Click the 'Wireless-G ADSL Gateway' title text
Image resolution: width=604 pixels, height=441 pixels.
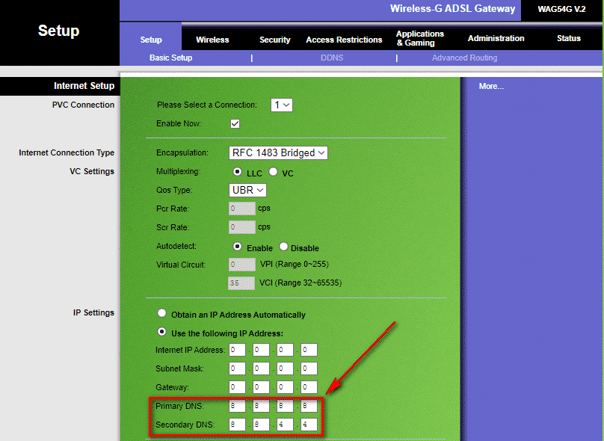coord(452,8)
